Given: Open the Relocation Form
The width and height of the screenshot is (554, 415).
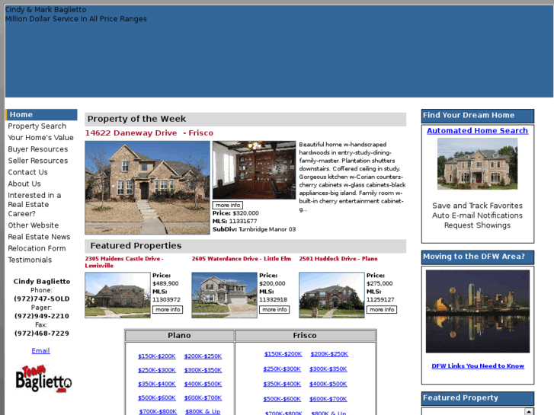Looking at the screenshot, I should coord(37,248).
